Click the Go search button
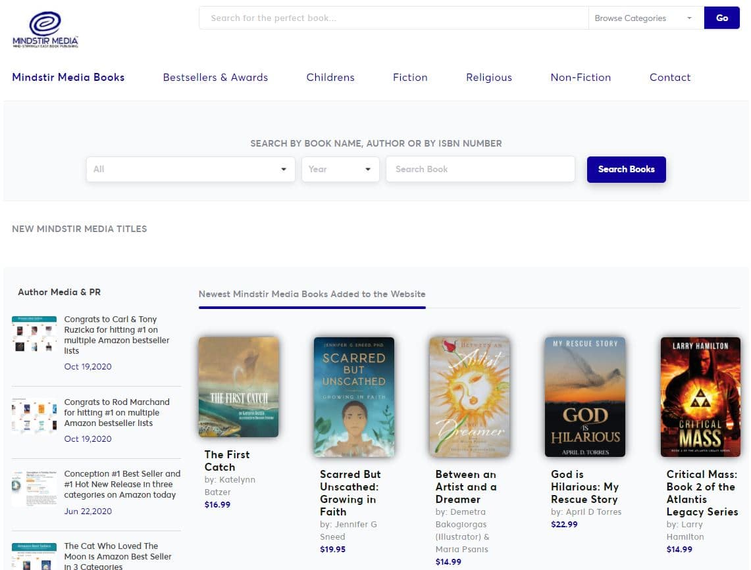This screenshot has width=751, height=570. point(722,18)
